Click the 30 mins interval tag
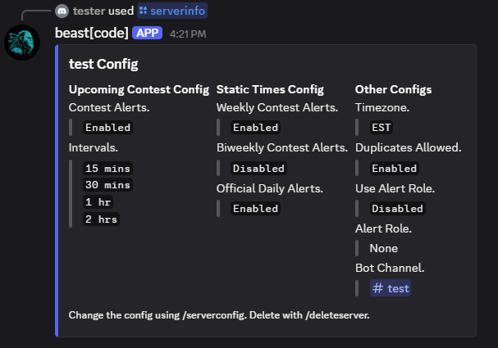Image resolution: width=498 pixels, height=348 pixels. [x=107, y=185]
